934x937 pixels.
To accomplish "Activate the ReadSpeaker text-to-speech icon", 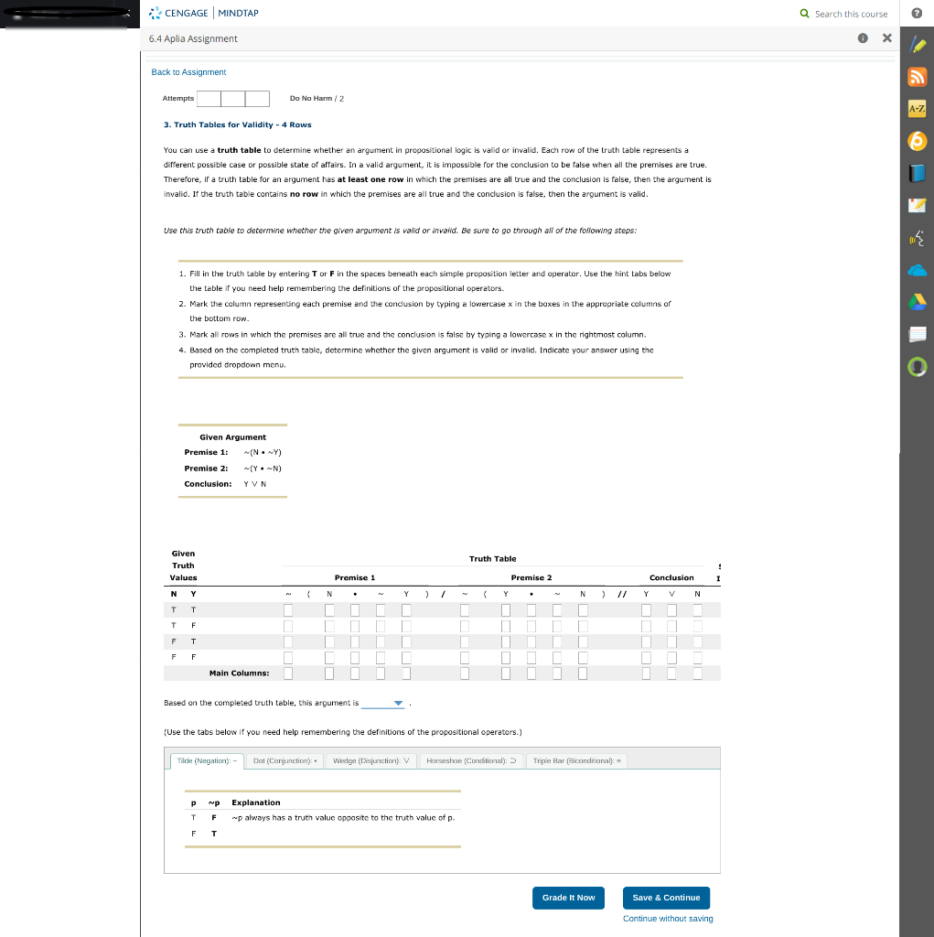I will pyautogui.click(x=918, y=237).
